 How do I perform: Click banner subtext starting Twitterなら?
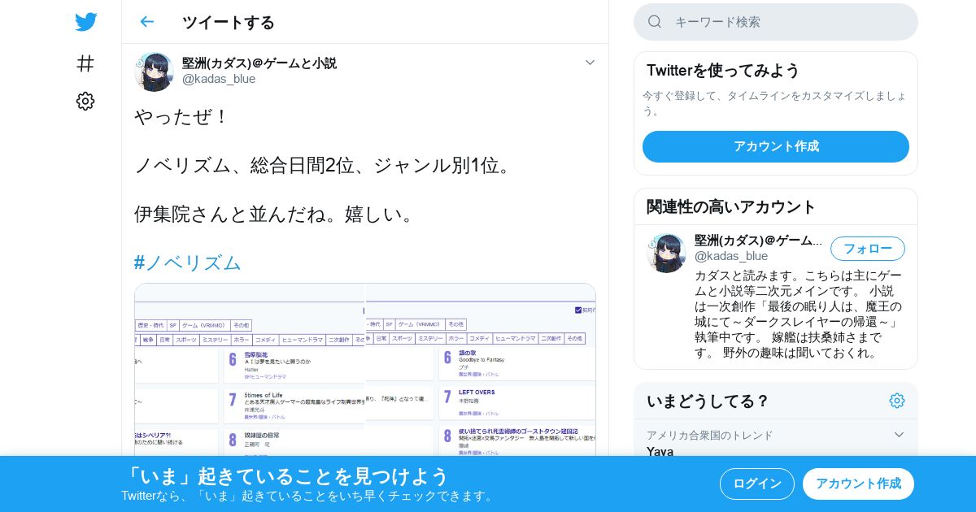[309, 496]
